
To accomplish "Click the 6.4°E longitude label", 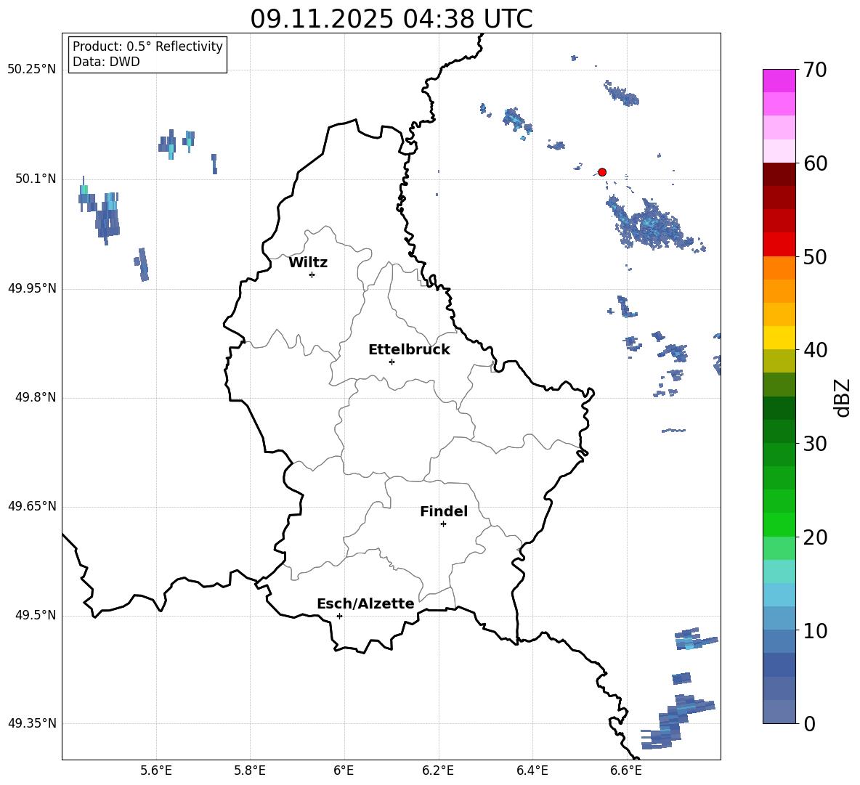I will point(532,771).
